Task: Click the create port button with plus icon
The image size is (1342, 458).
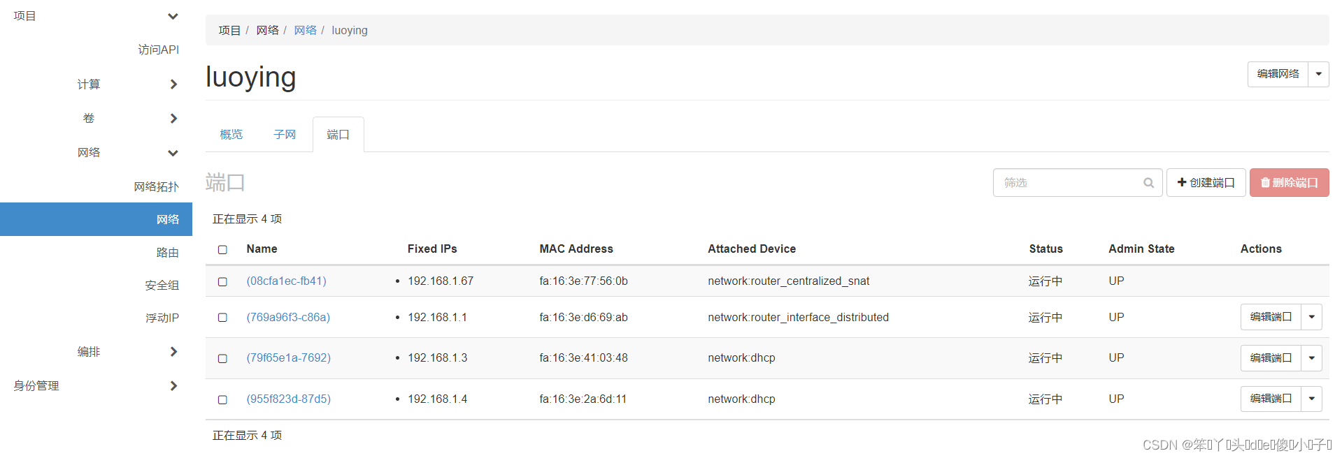Action: coord(1206,183)
